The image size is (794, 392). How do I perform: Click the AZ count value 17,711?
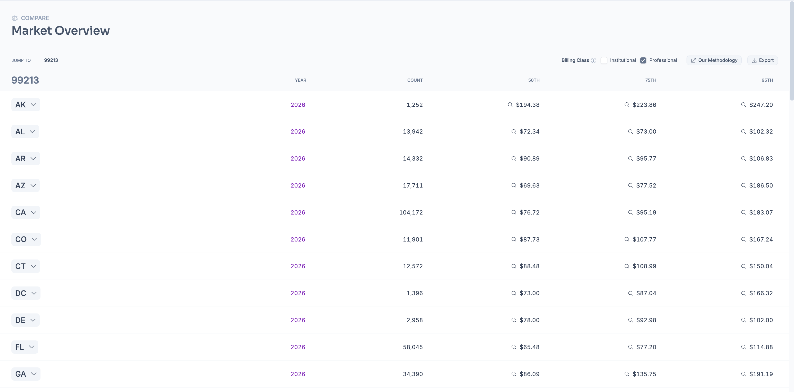click(x=413, y=185)
